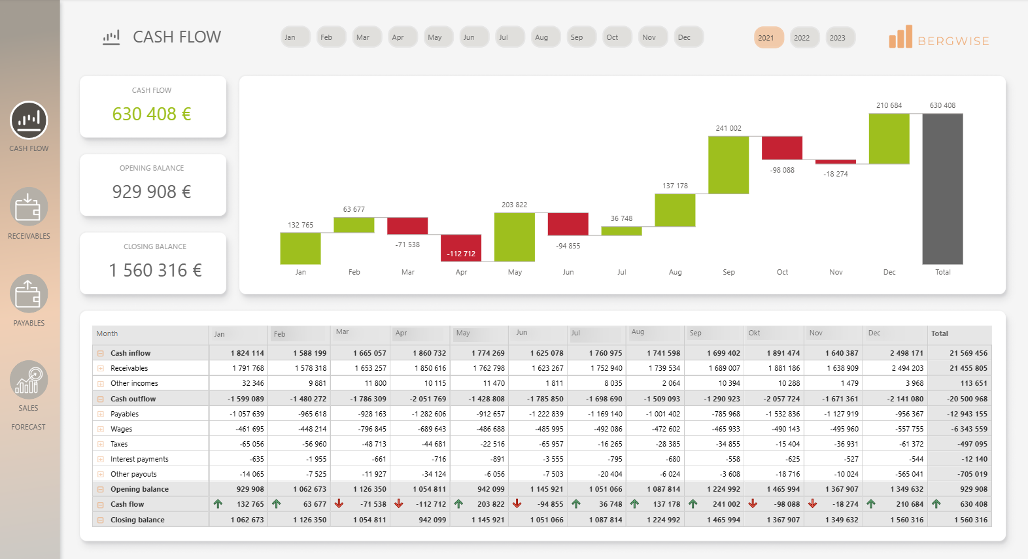The width and height of the screenshot is (1028, 559).
Task: Click the Bergwise logo
Action: tap(938, 38)
